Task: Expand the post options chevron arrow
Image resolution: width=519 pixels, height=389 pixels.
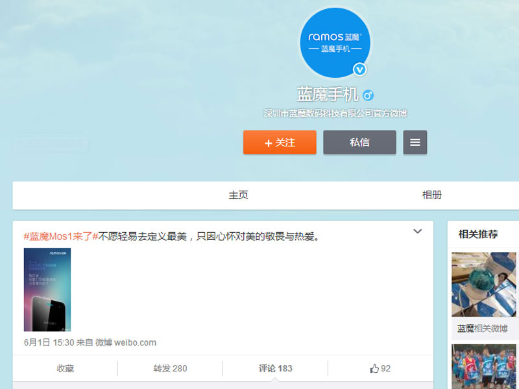Action: click(x=418, y=231)
